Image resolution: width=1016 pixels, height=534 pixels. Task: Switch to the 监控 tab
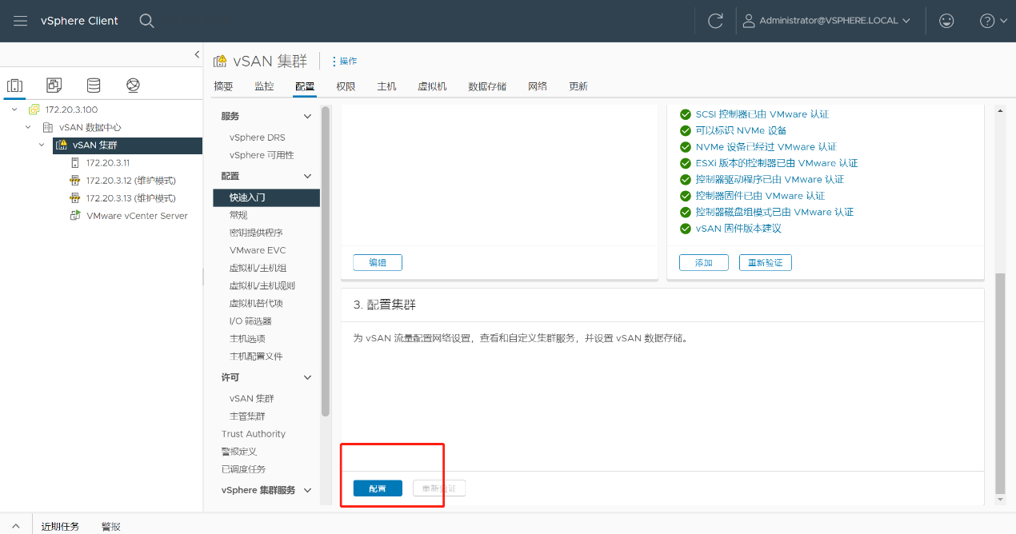264,86
